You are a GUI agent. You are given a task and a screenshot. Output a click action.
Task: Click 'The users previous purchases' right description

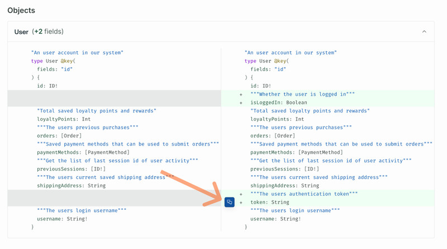[301, 128]
